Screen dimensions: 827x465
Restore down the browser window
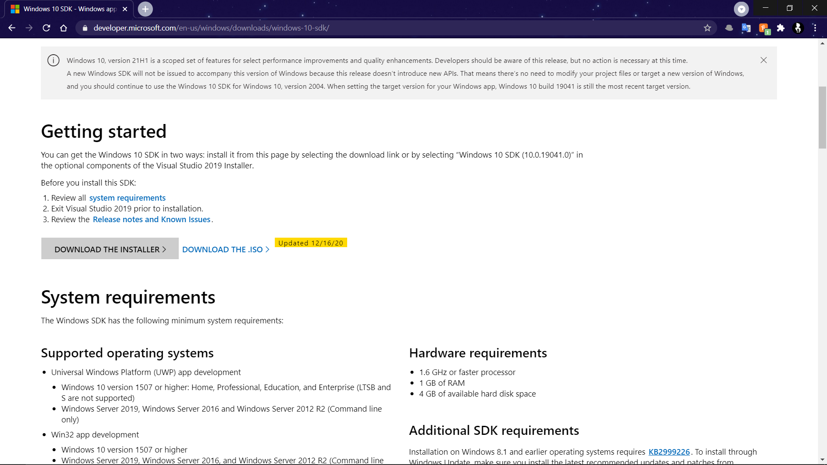[790, 8]
